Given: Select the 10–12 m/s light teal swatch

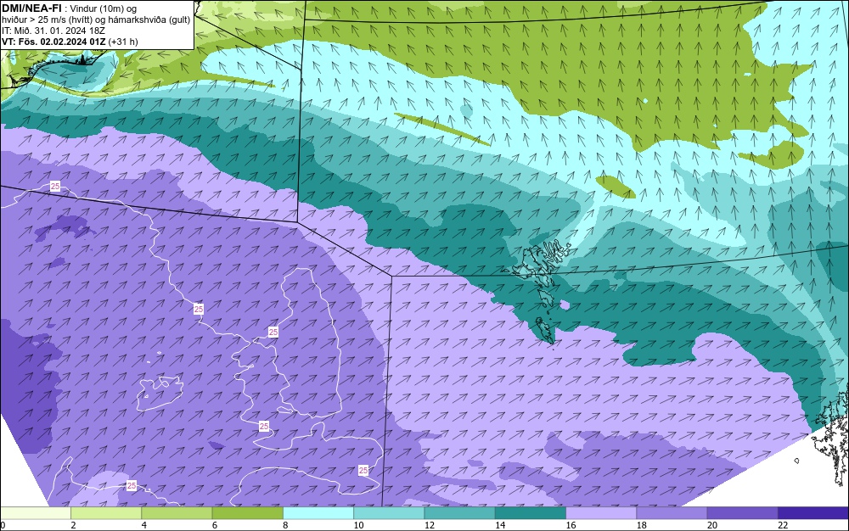Looking at the screenshot, I should coord(389,513).
